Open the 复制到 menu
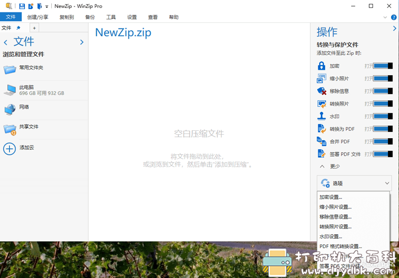 (x=67, y=17)
